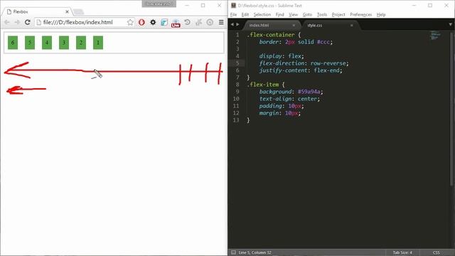The image size is (455, 256).
Task: Click the circular arrow history extension icon
Action: (x=187, y=22)
